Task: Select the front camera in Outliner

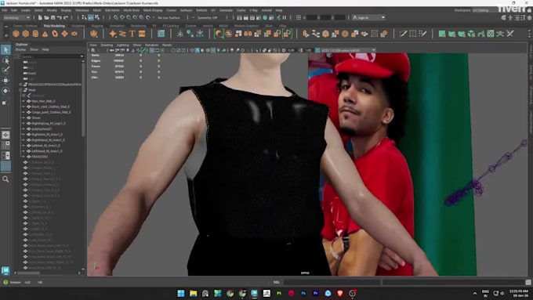Action: 32,73
